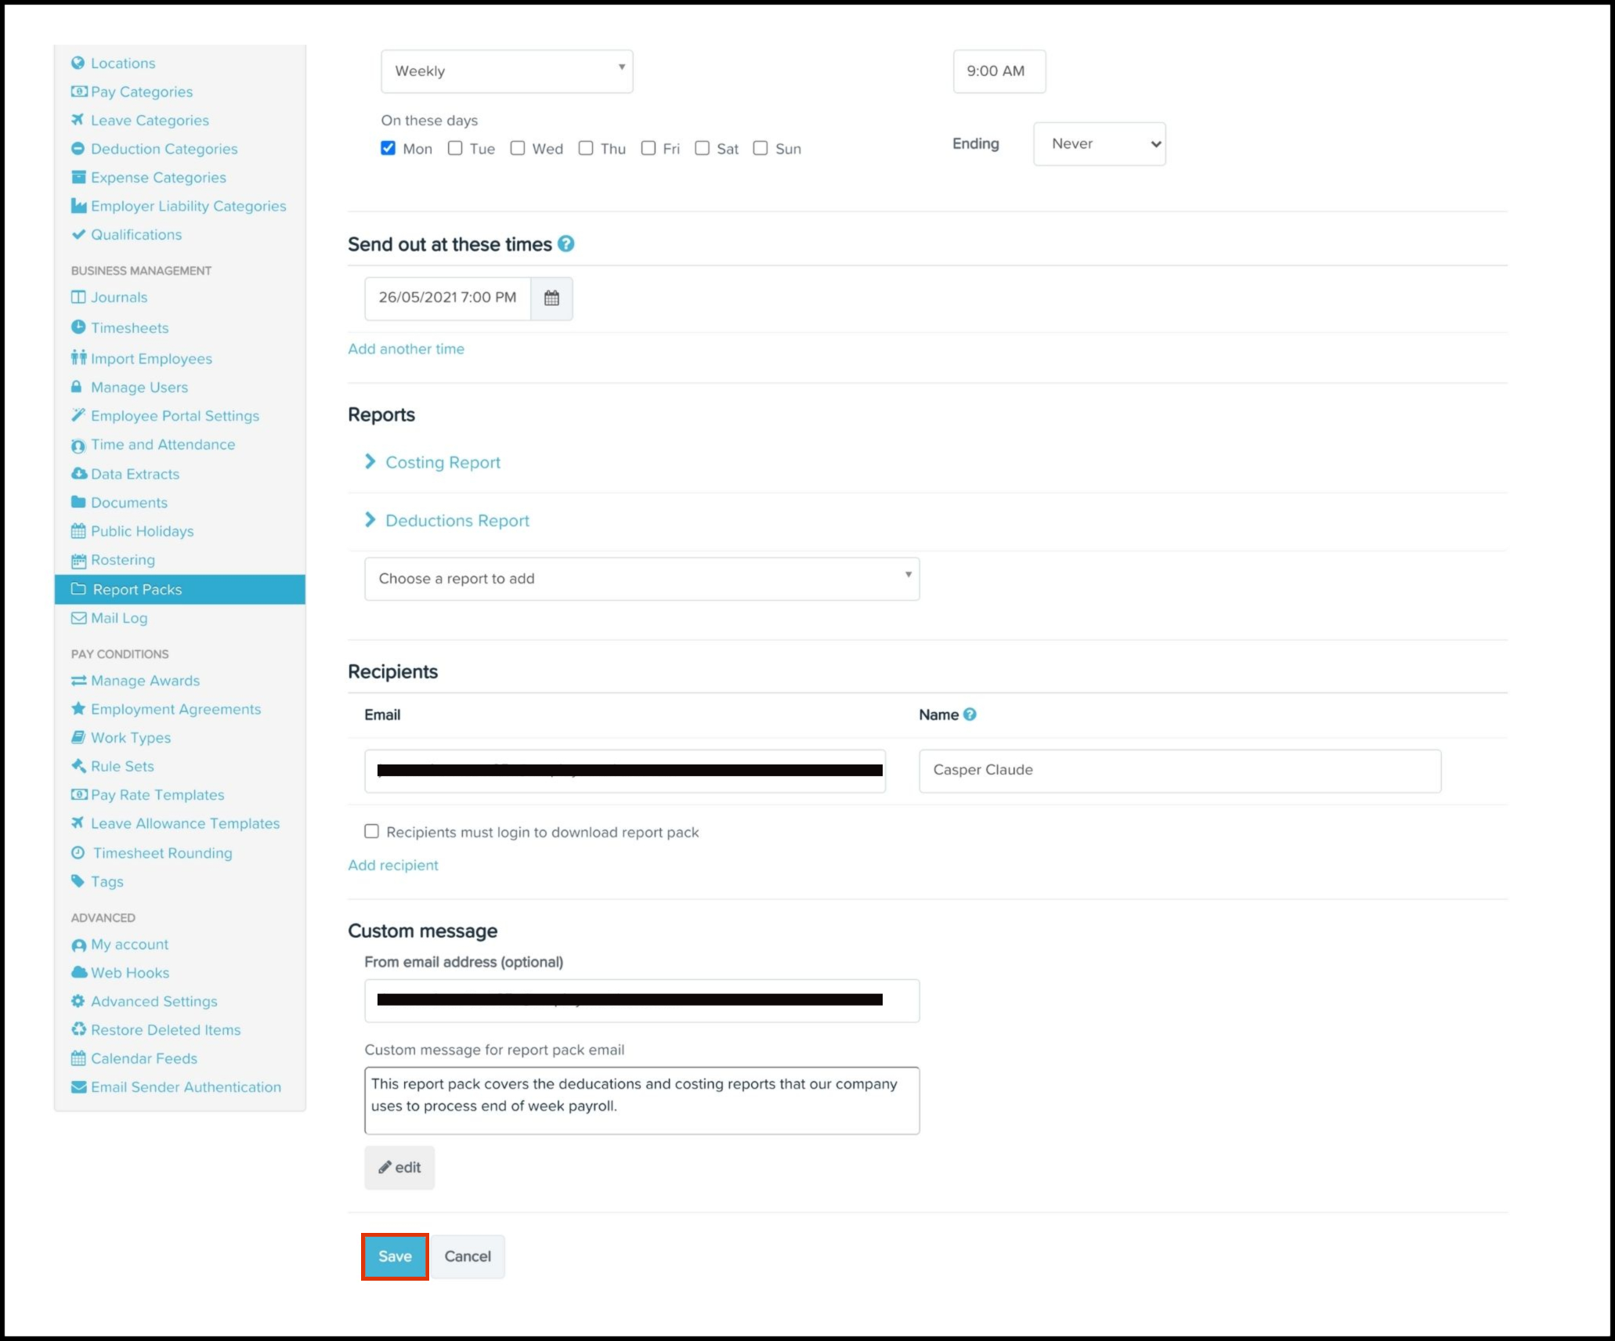Open Choose a report to add dropdown

[641, 579]
